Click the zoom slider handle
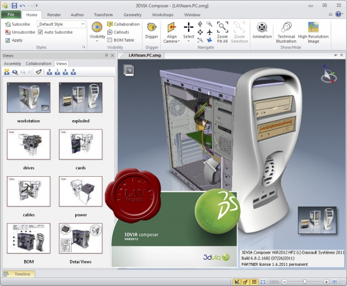The width and height of the screenshot is (347, 286). [x=305, y=281]
